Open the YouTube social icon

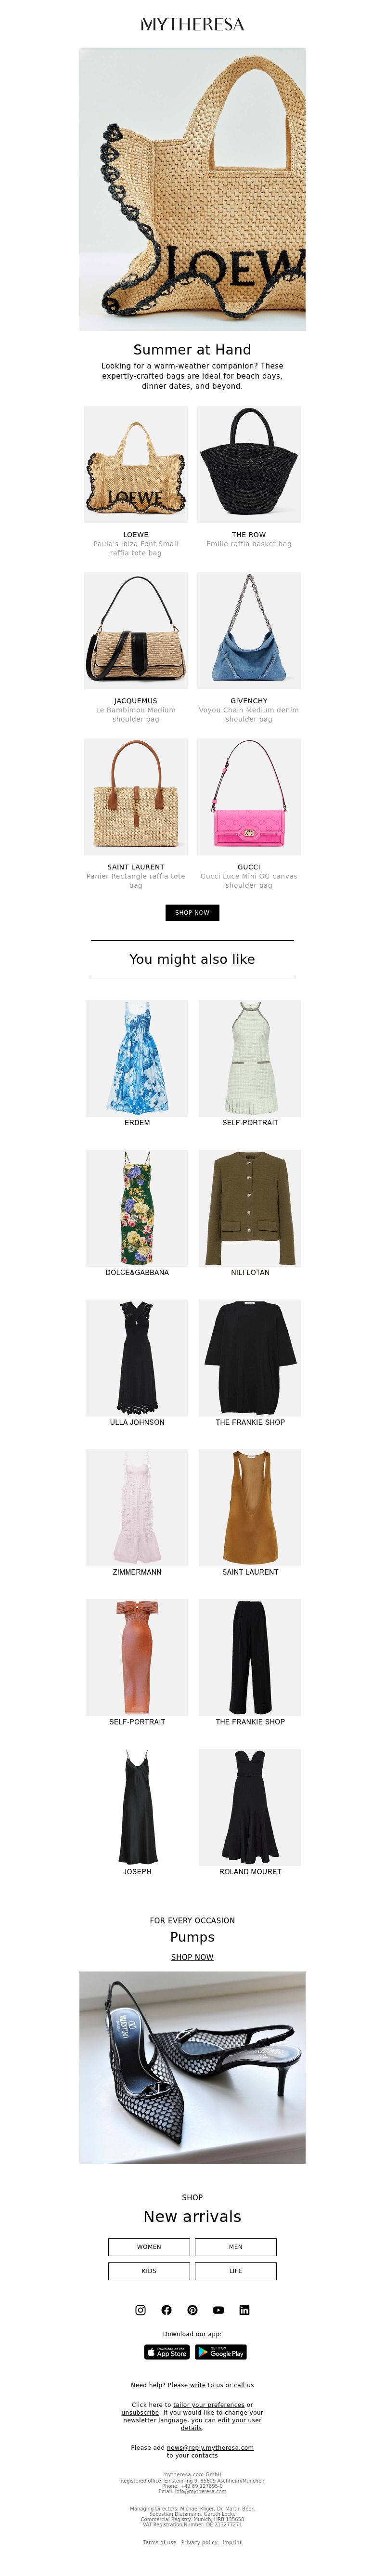pyautogui.click(x=218, y=2310)
